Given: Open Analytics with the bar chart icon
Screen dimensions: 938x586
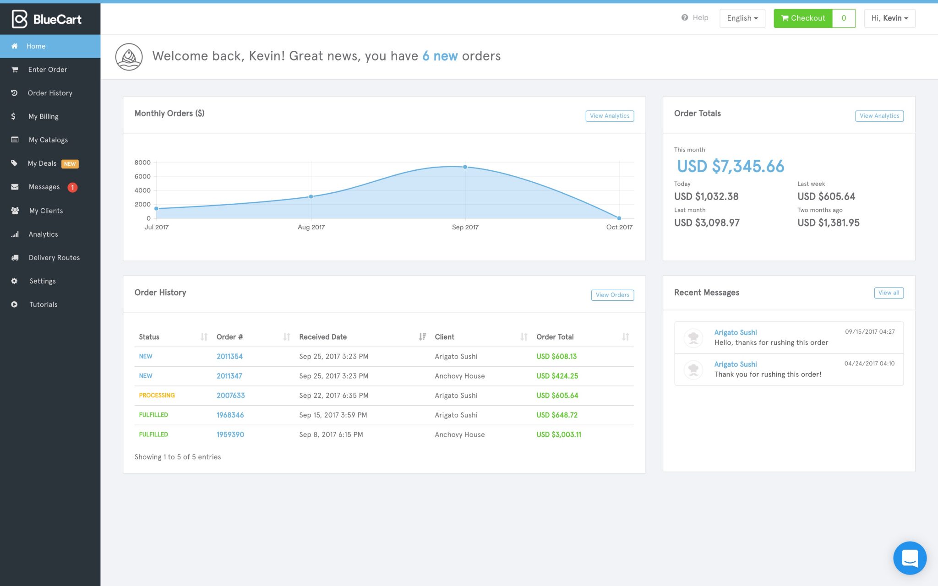Looking at the screenshot, I should tap(15, 234).
